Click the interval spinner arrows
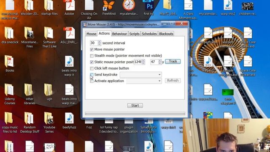Image resolution: width=270 pixels, height=152 pixels. click(100, 43)
